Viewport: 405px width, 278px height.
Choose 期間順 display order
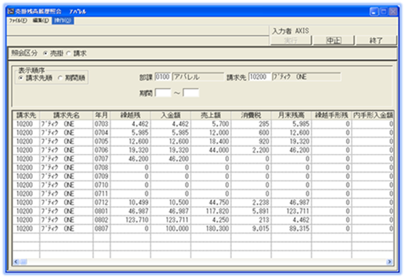[x=60, y=78]
